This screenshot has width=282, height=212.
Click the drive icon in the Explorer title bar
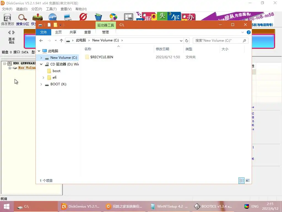point(40,25)
